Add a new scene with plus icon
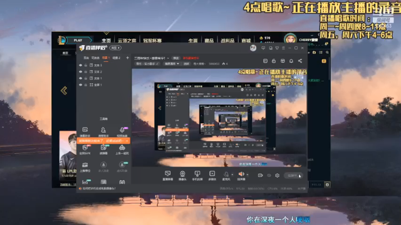401x225 pixels. [127, 58]
